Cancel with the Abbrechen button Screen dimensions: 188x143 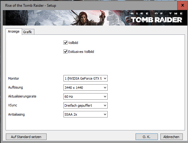(x=171, y=137)
